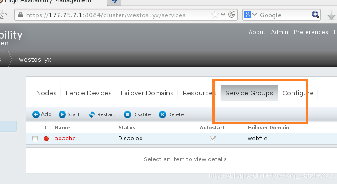This screenshot has height=184, width=337.
Task: Click the Disable label in the toolbar
Action: tap(141, 114)
